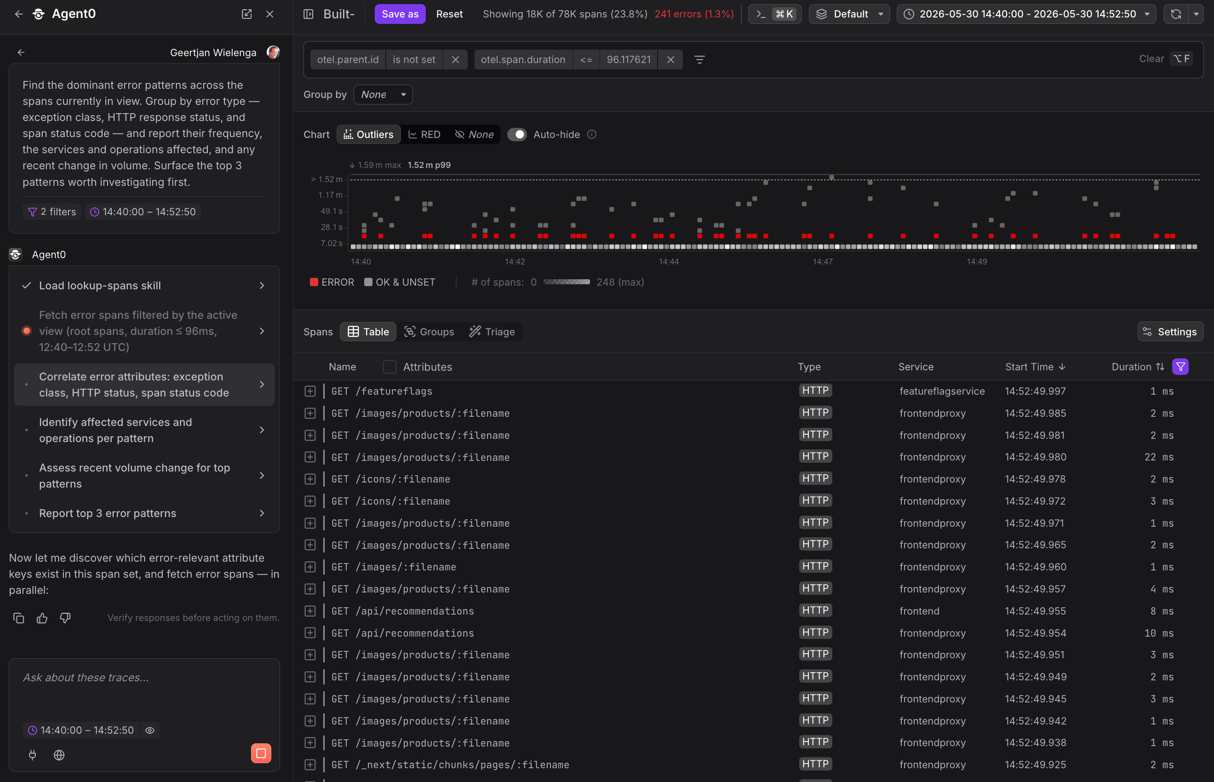Open the spans Settings button
This screenshot has height=782, width=1214.
click(x=1170, y=332)
